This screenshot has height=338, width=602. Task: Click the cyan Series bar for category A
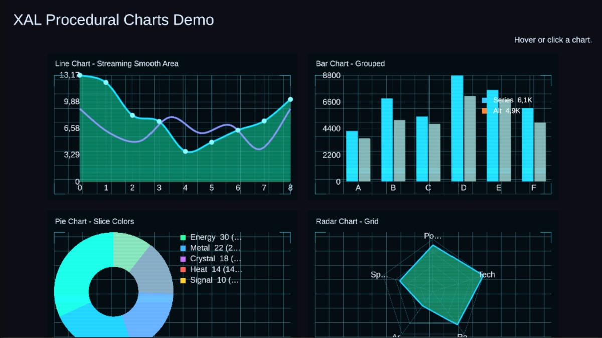click(352, 156)
